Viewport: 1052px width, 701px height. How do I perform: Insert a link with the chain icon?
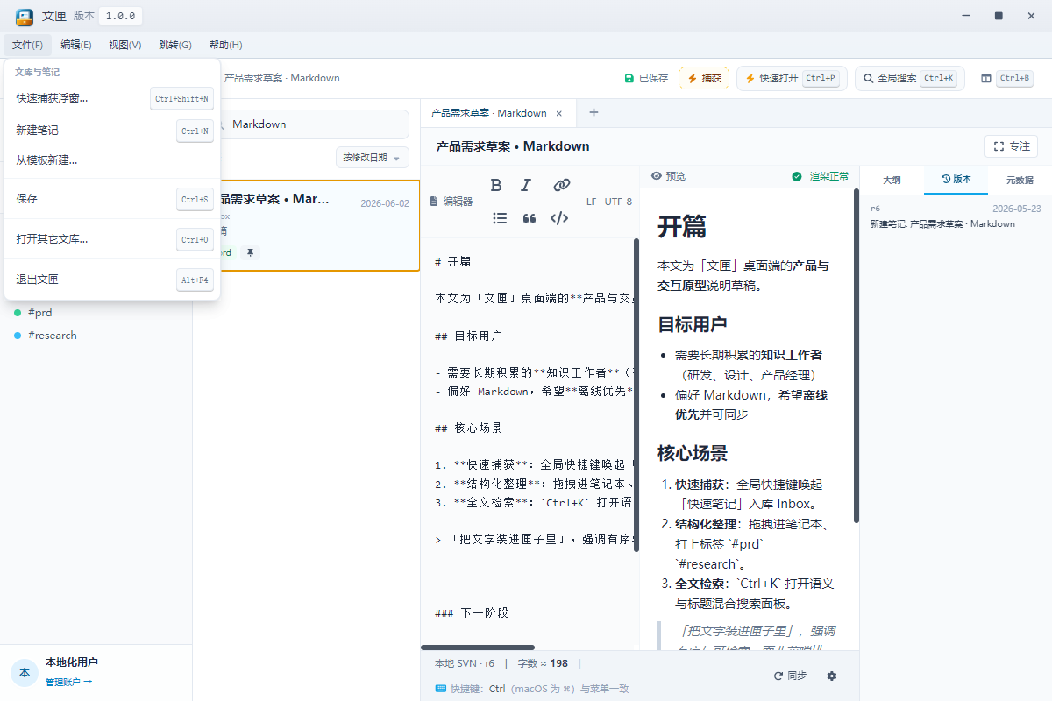562,185
